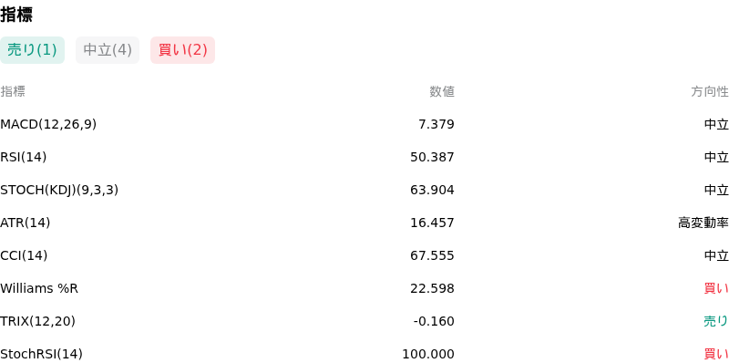The height and width of the screenshot is (363, 729).
Task: Select the 買い(2) filter chip
Action: point(183,50)
